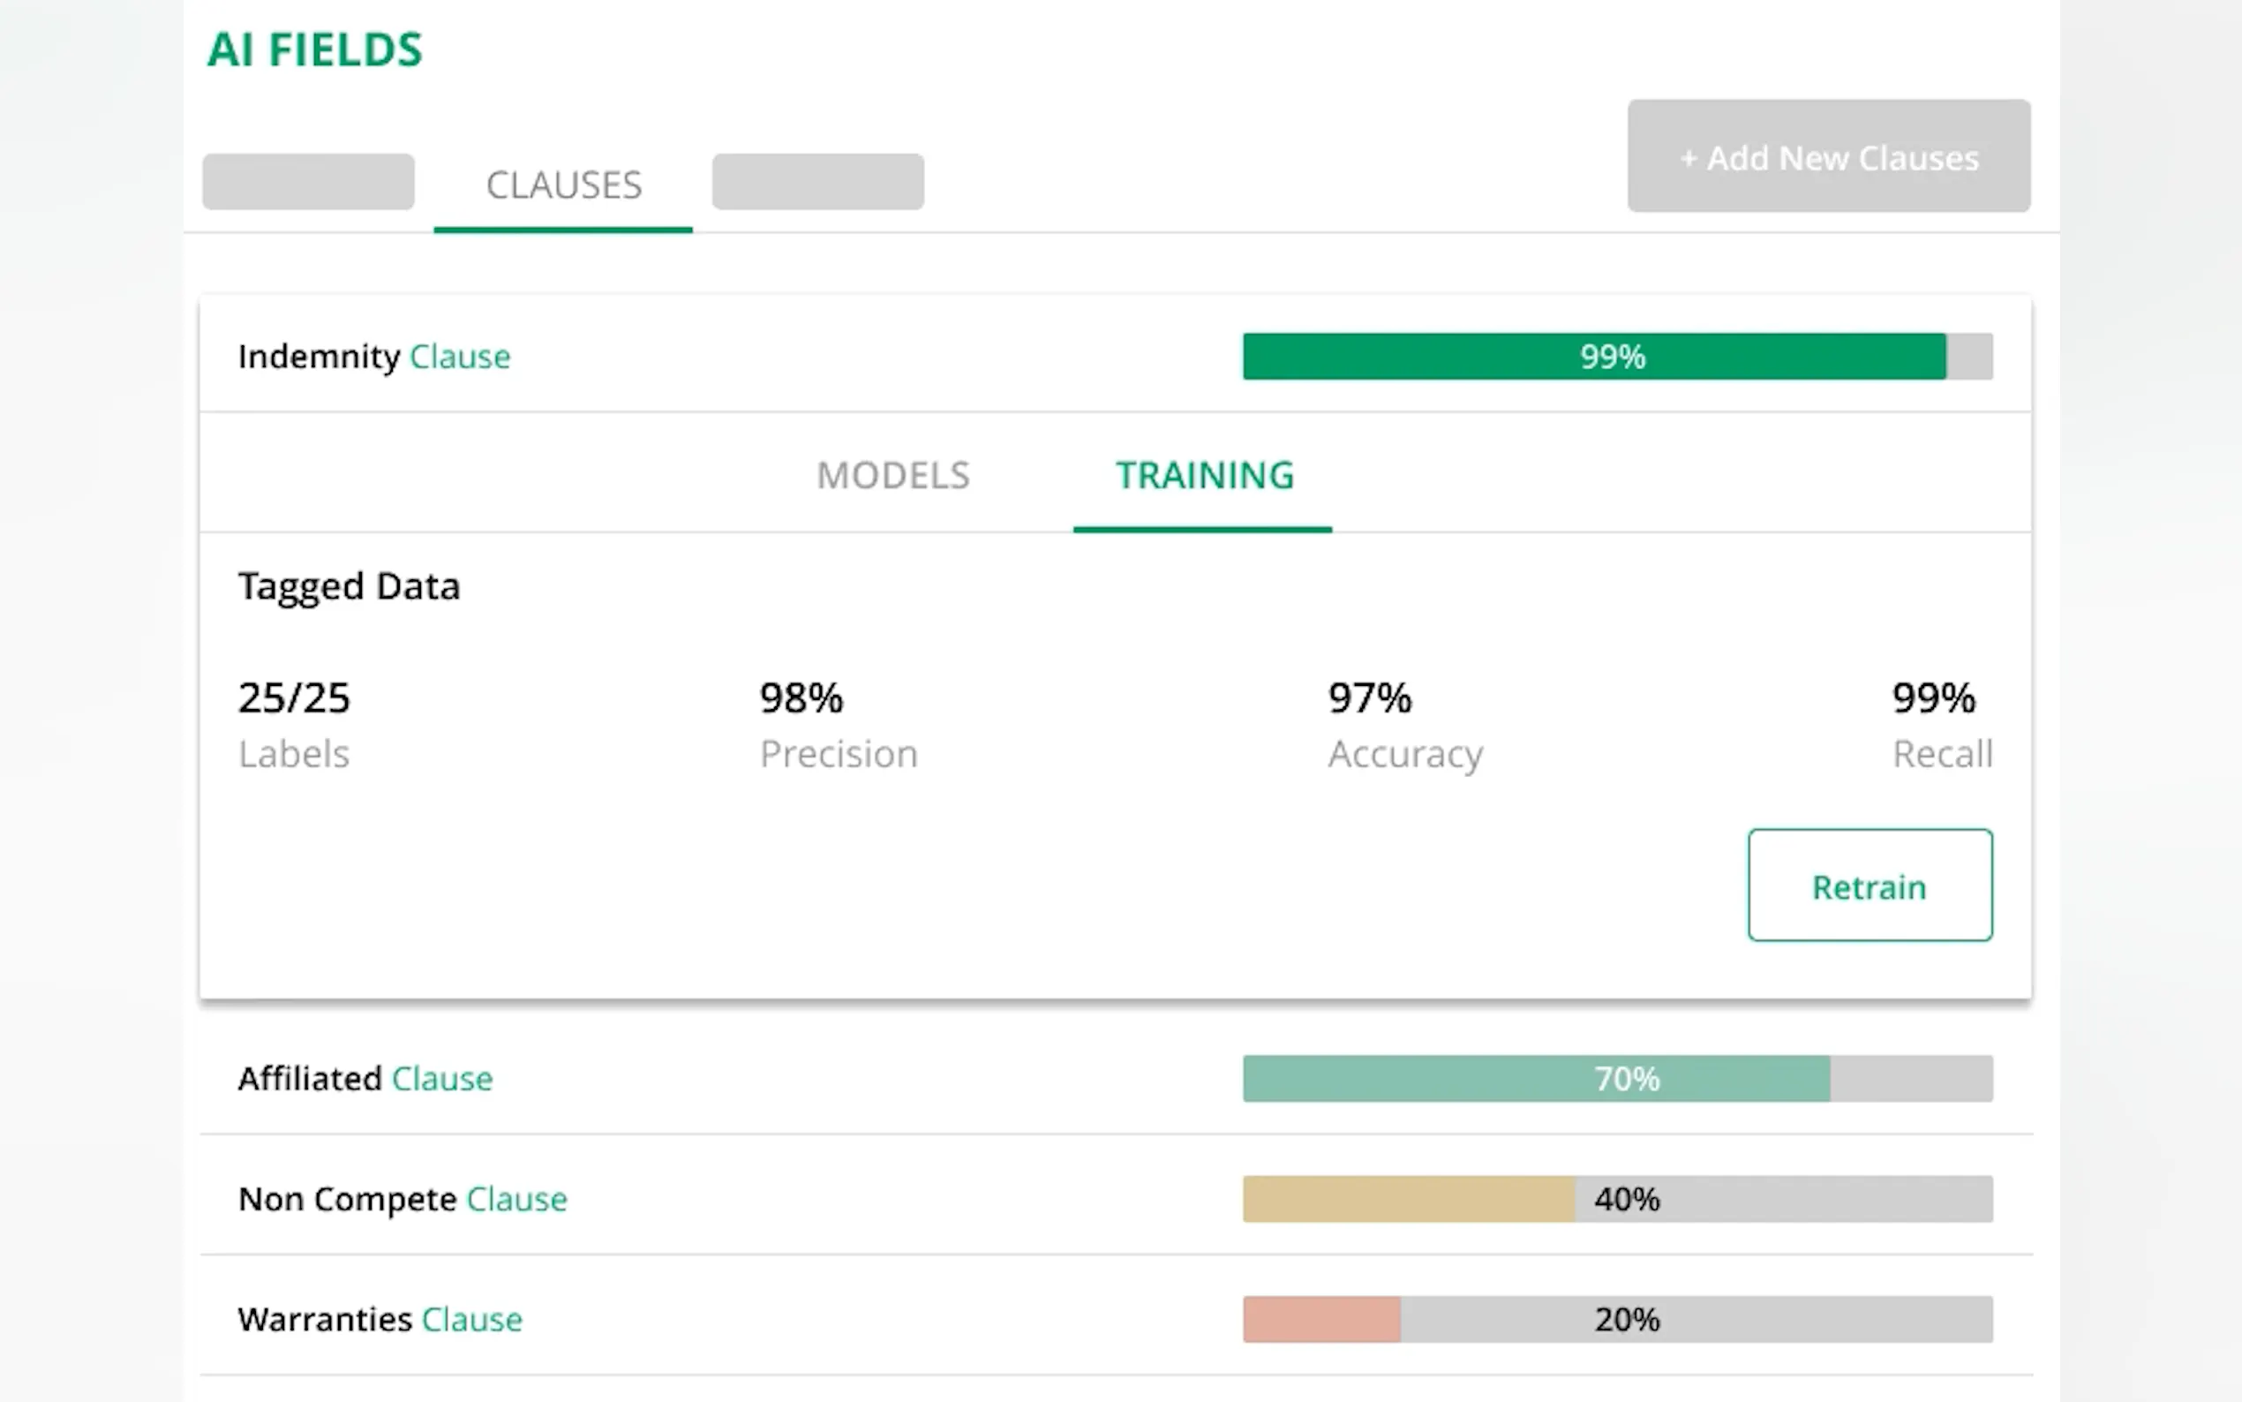2242x1402 pixels.
Task: Click the 25/25 Labels statistic
Action: pos(295,724)
